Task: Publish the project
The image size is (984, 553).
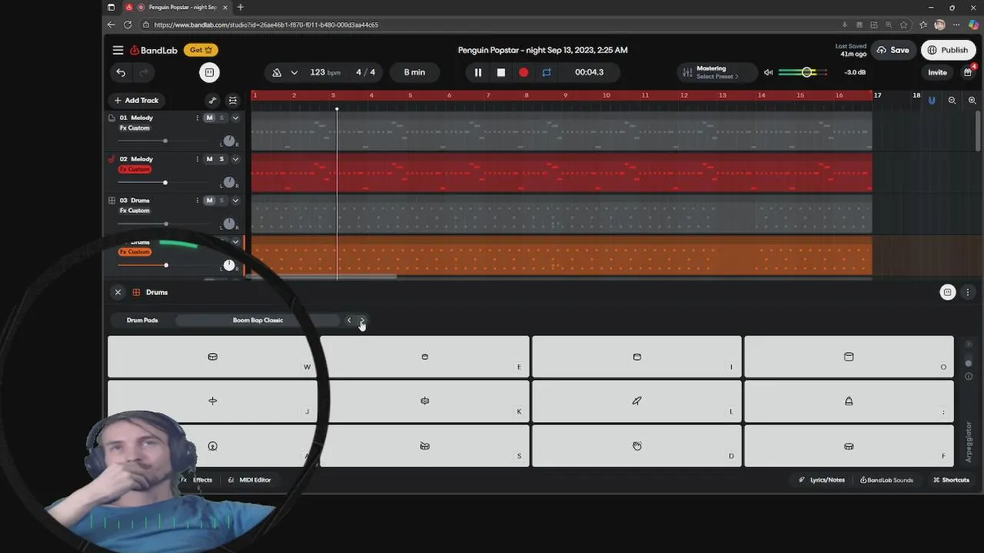Action: [948, 50]
